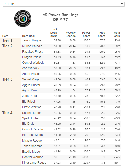Select the Tier 1 row label
The image size is (126, 167).
[x=7, y=40]
